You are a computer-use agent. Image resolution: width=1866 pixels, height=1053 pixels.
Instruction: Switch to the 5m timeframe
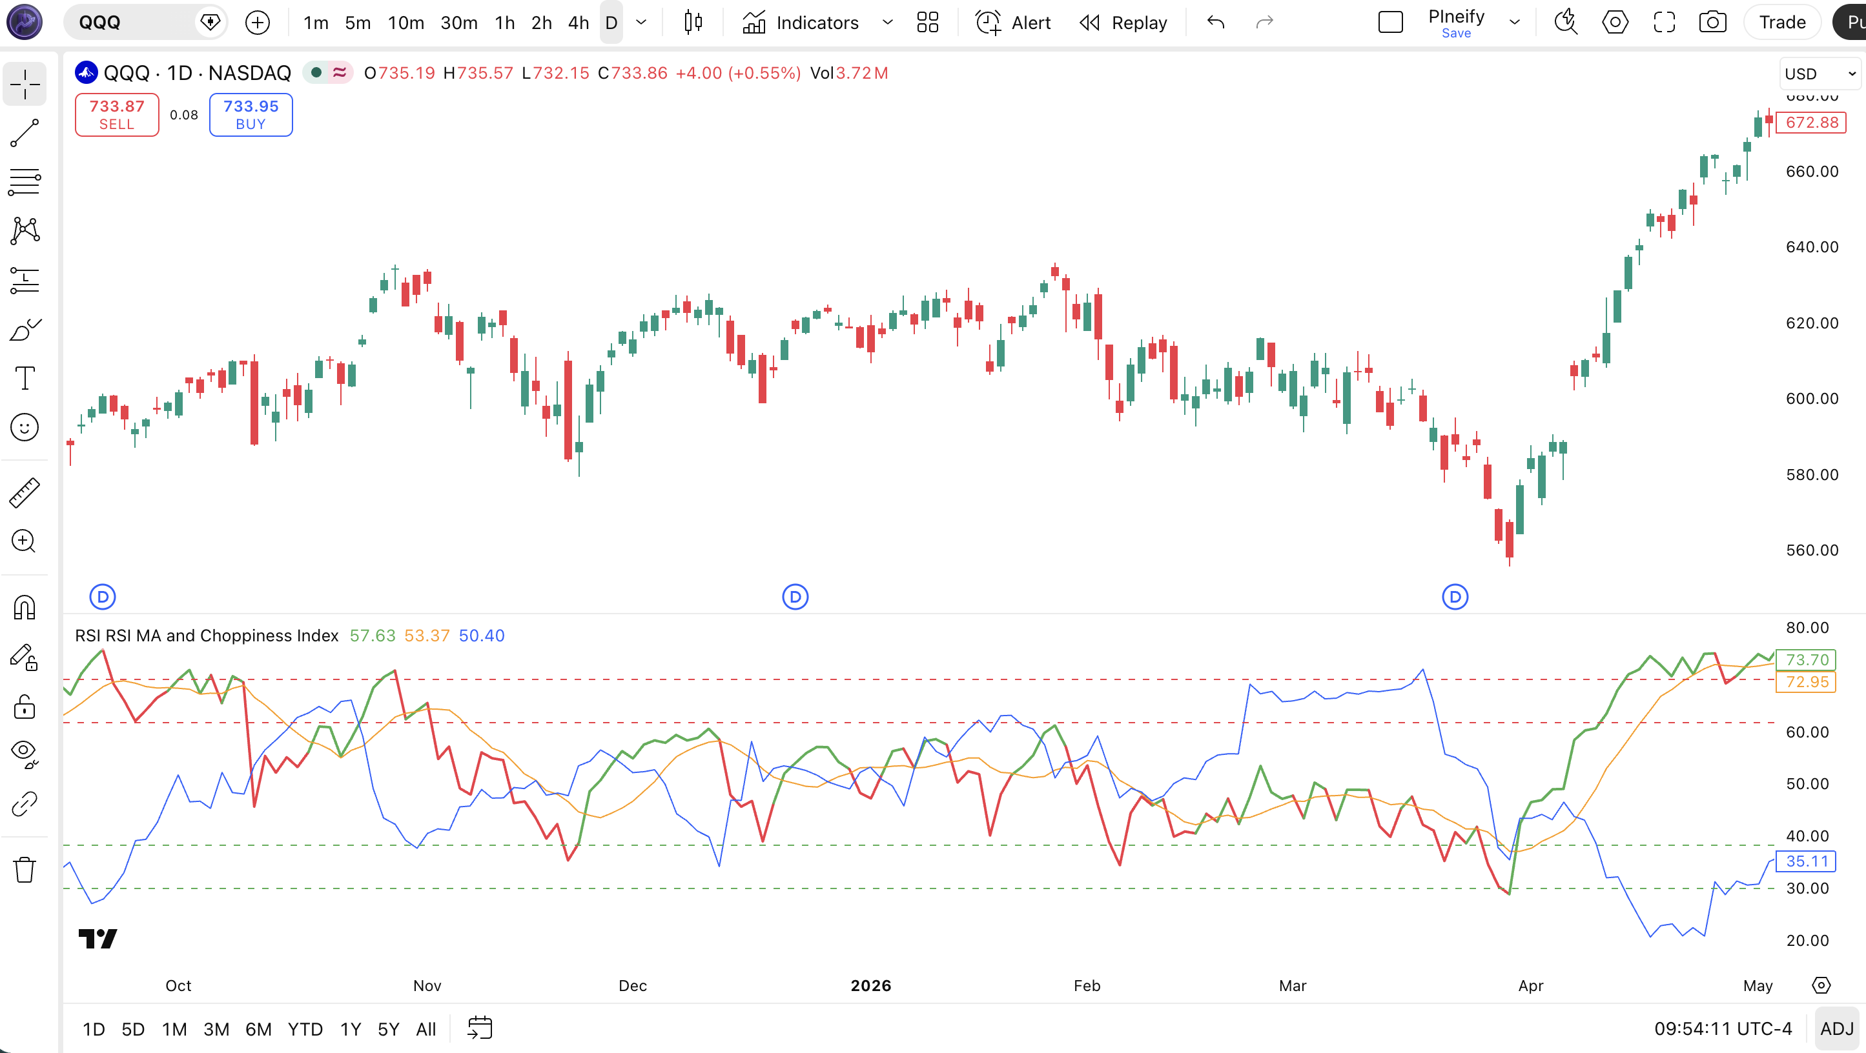358,23
